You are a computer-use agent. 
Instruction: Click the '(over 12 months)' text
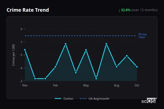(x=144, y=10)
